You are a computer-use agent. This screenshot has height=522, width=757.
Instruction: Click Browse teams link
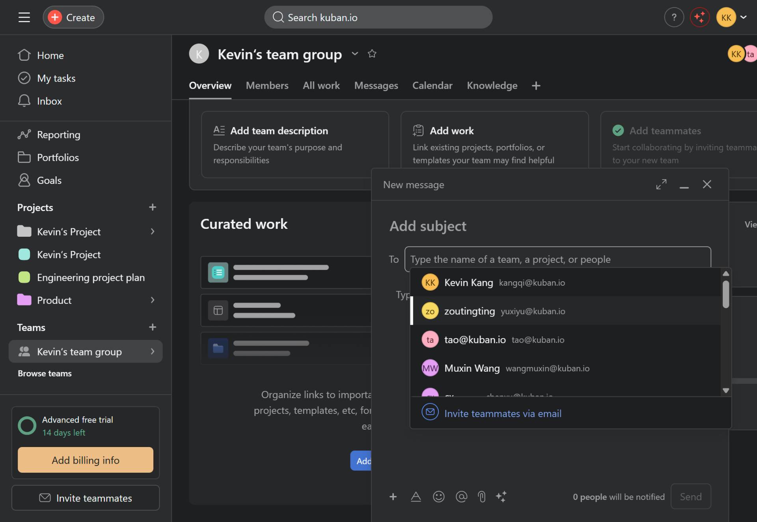[x=45, y=373]
